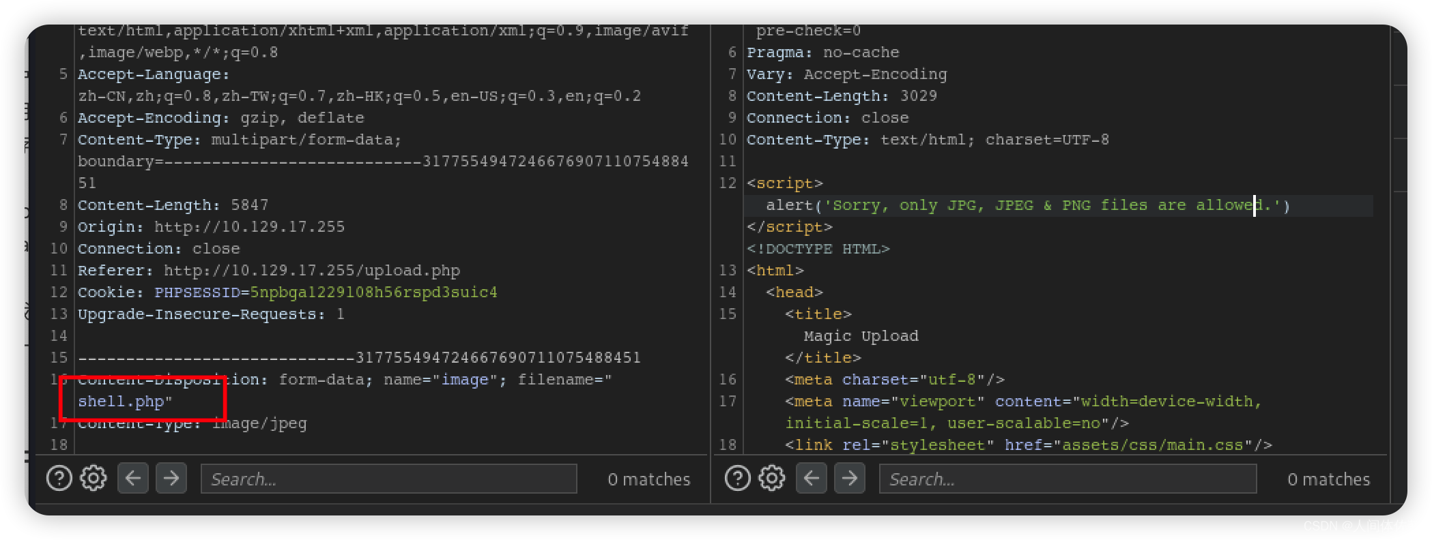Click the Magic Upload title text

(x=861, y=336)
